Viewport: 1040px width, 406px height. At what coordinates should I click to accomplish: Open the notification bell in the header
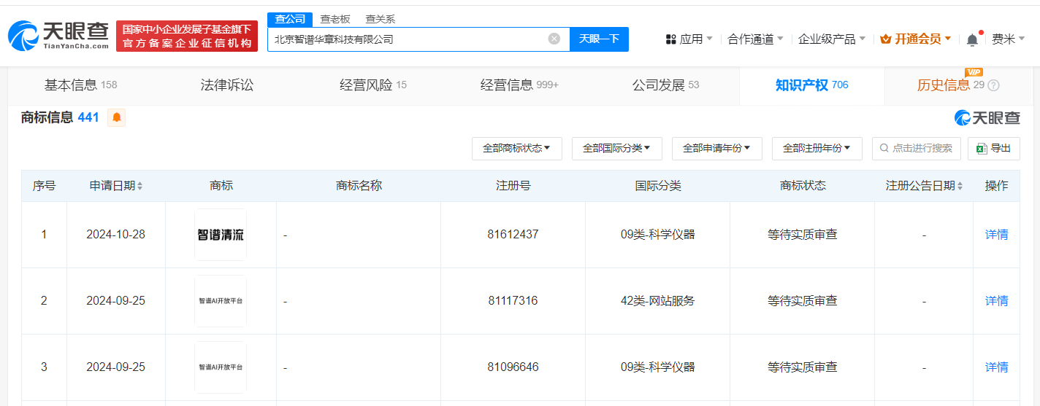click(972, 39)
